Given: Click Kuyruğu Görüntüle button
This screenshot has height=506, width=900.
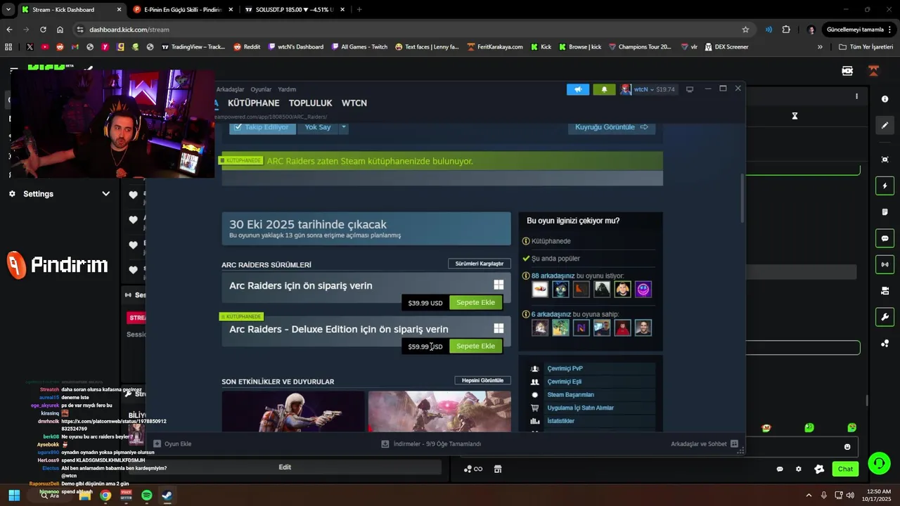Looking at the screenshot, I should [x=611, y=127].
